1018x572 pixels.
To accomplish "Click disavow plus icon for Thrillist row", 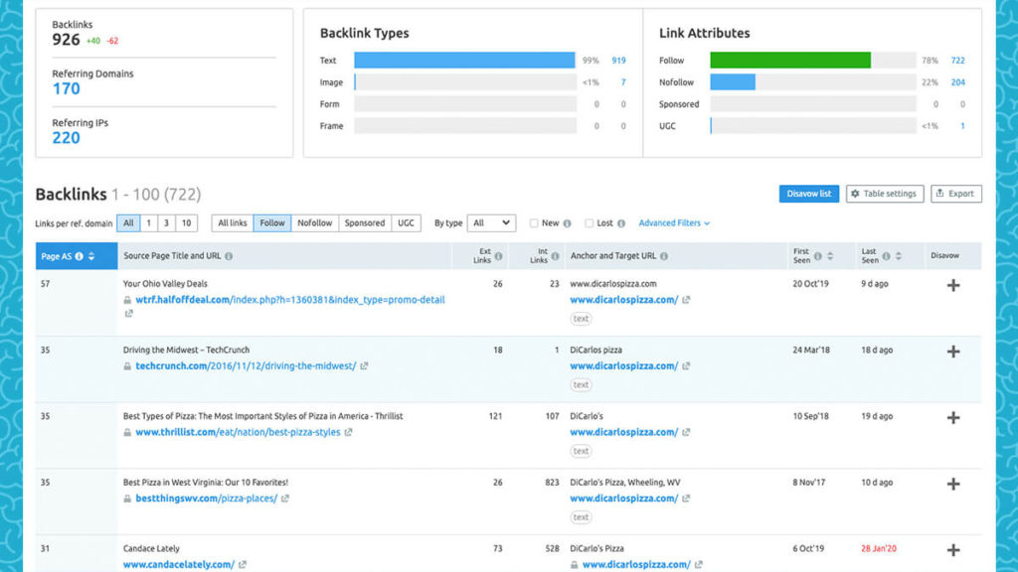I will click(952, 418).
